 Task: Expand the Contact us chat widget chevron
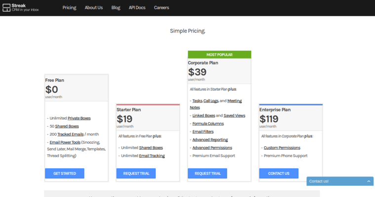click(x=368, y=181)
